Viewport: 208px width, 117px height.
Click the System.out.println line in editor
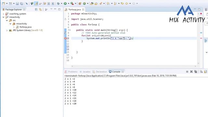[x=110, y=38]
